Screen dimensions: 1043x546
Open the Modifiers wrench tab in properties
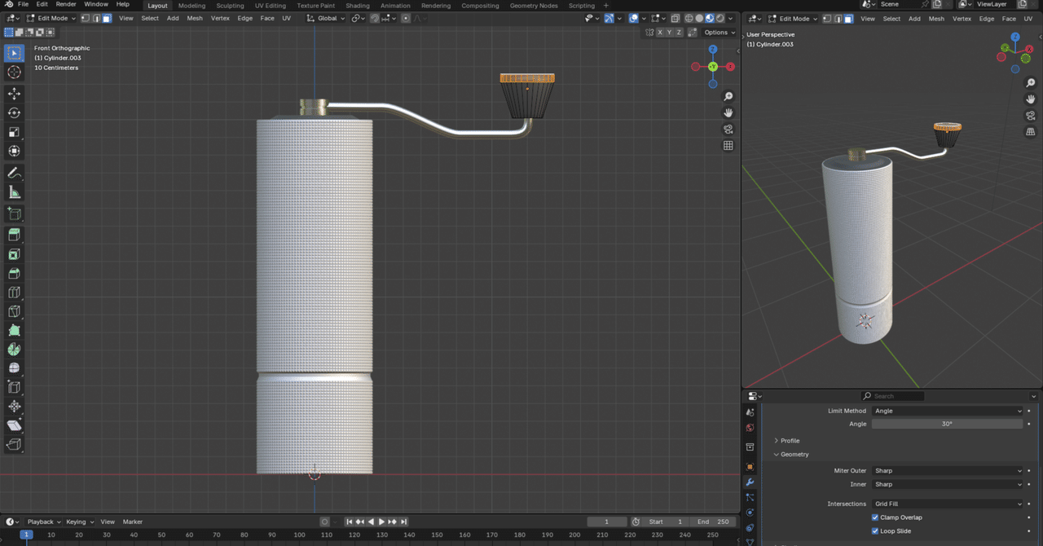tap(750, 482)
